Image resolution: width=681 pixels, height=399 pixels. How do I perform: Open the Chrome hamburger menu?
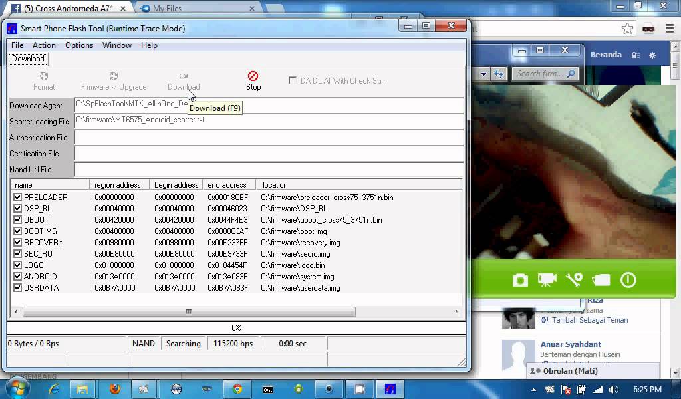point(670,29)
